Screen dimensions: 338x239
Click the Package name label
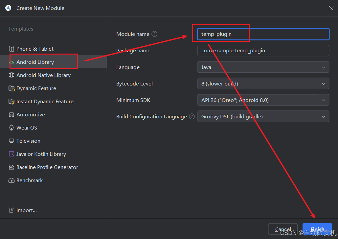pyautogui.click(x=133, y=51)
